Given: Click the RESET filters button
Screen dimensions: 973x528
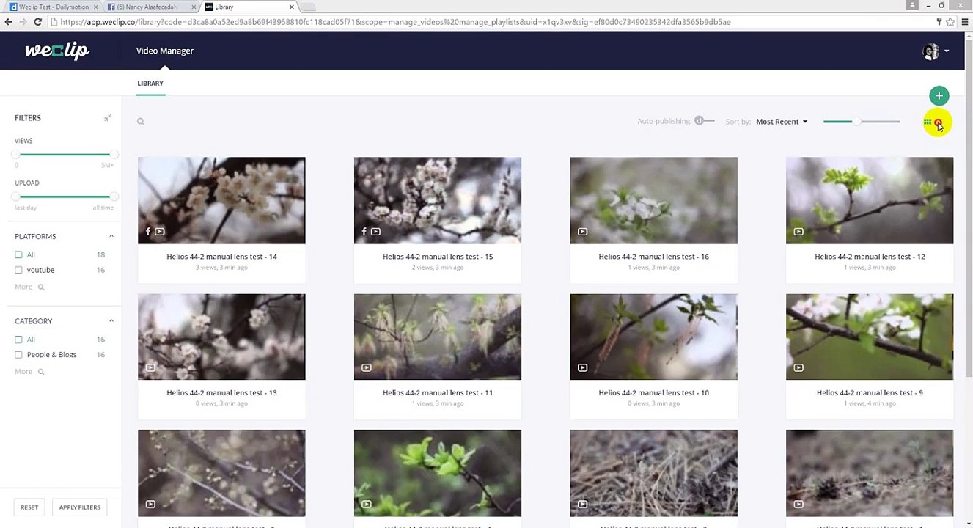Looking at the screenshot, I should (29, 507).
